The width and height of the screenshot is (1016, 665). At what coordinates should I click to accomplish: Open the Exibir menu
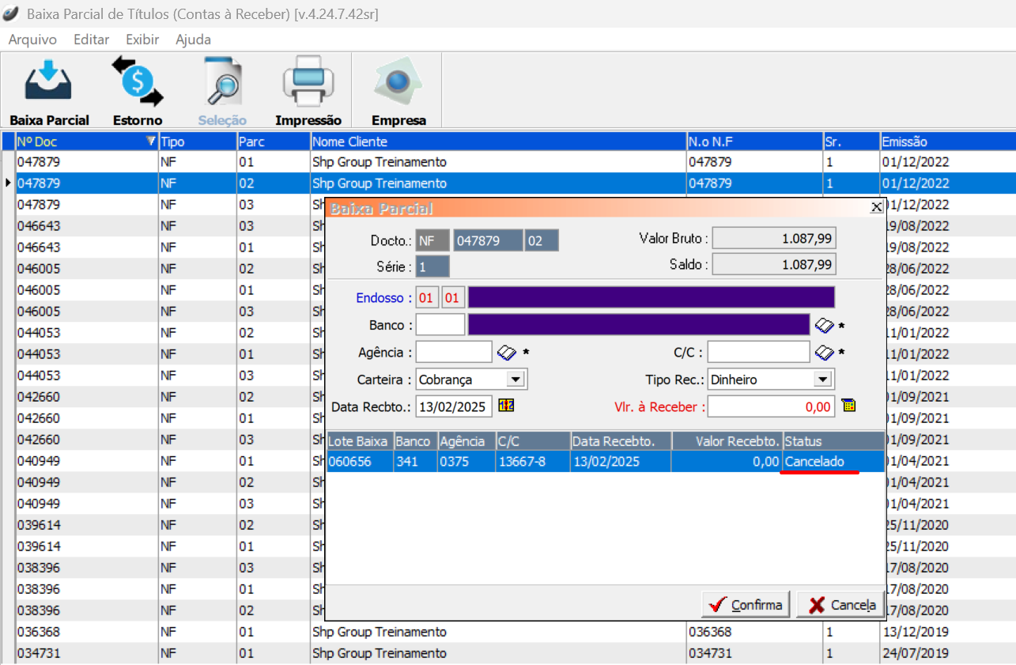tap(142, 40)
